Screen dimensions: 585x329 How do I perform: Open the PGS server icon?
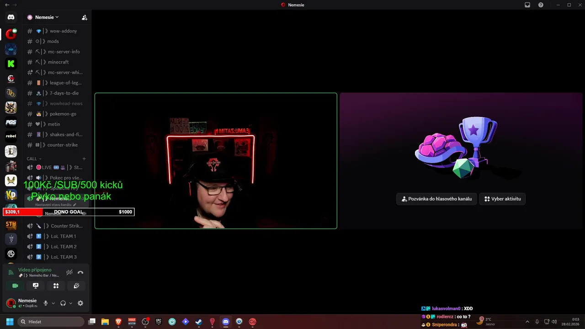11,122
